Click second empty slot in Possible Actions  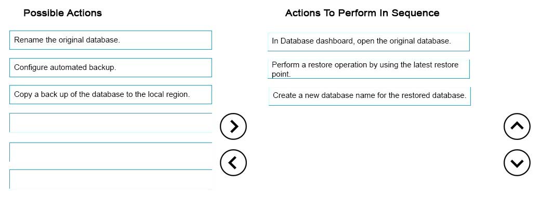pyautogui.click(x=111, y=152)
